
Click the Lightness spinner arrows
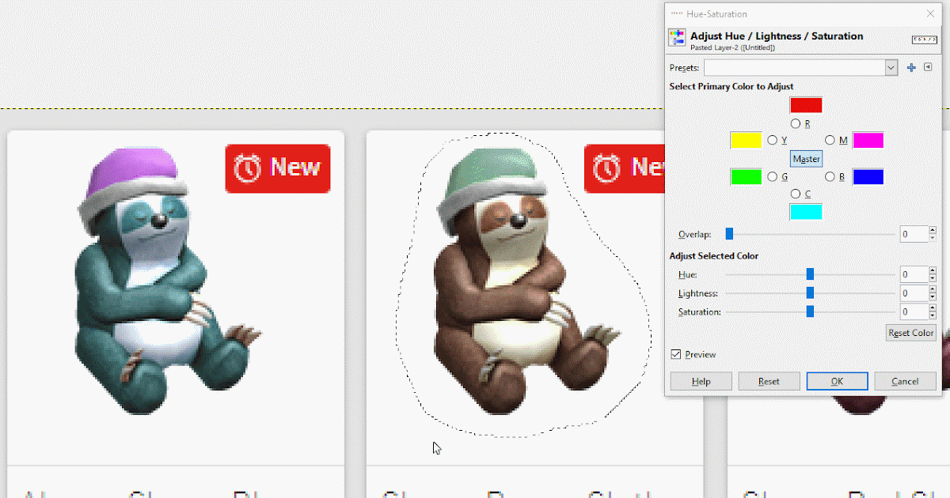[x=933, y=293]
